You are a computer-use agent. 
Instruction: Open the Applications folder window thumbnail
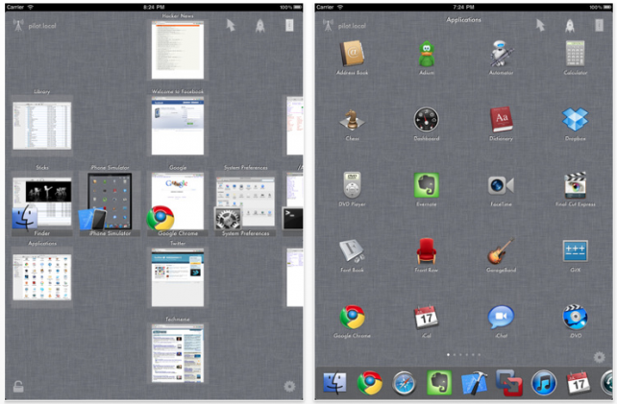pos(42,277)
